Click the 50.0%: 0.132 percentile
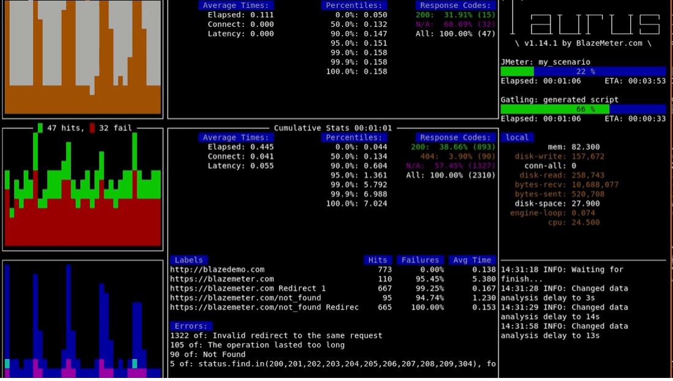The width and height of the screenshot is (673, 381). (359, 24)
